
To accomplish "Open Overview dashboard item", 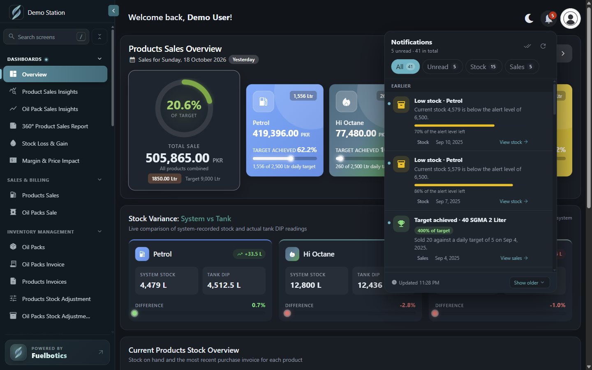I will point(55,74).
